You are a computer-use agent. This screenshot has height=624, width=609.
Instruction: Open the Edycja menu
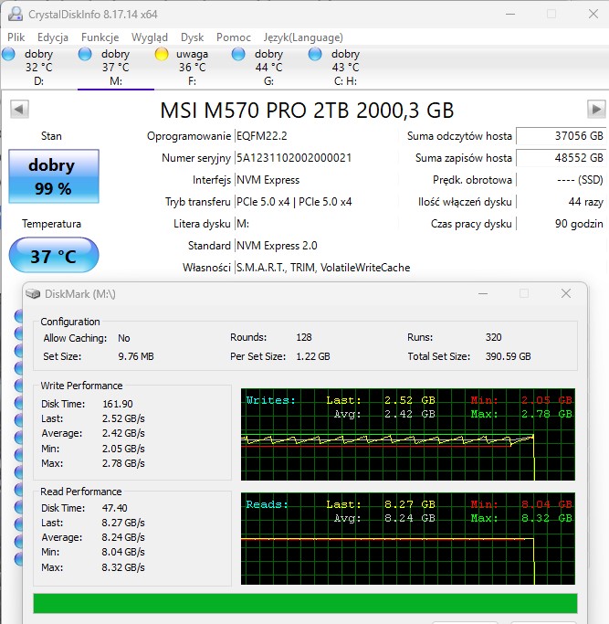[53, 37]
